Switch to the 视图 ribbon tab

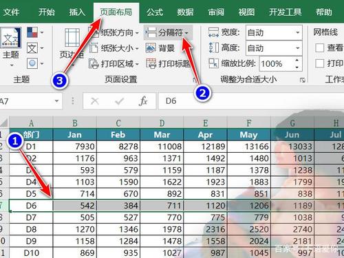point(246,12)
